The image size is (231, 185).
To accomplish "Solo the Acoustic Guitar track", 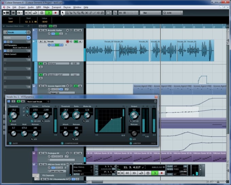I will (x=45, y=30).
